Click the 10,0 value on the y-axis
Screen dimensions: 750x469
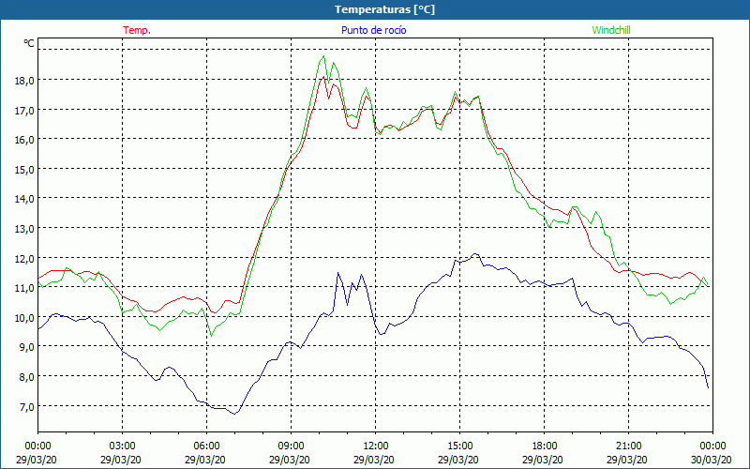click(x=24, y=318)
